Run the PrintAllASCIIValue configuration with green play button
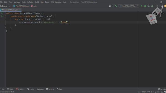The image size is (166, 93). 141,6
